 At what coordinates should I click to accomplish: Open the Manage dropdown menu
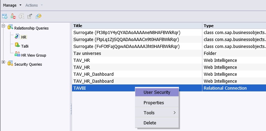(12, 5)
